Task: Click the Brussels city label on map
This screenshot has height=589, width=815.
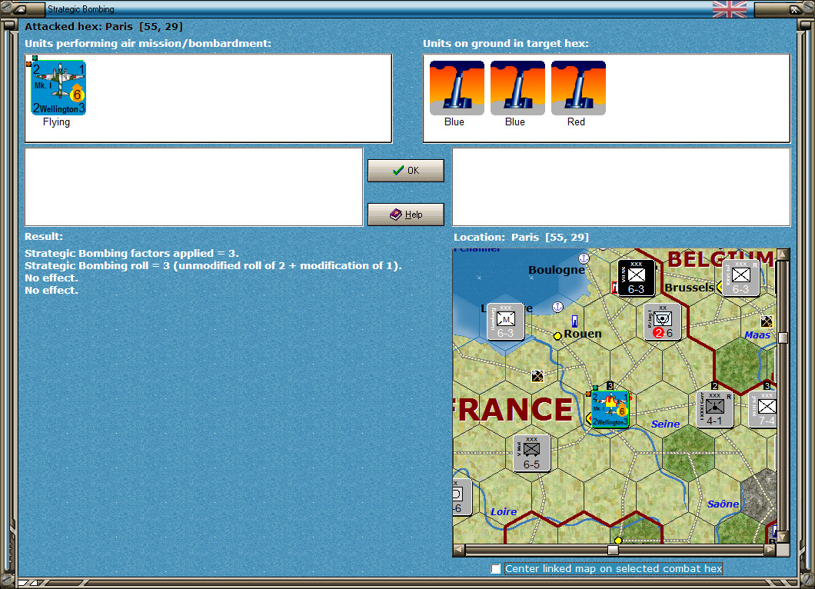Action: [x=689, y=288]
